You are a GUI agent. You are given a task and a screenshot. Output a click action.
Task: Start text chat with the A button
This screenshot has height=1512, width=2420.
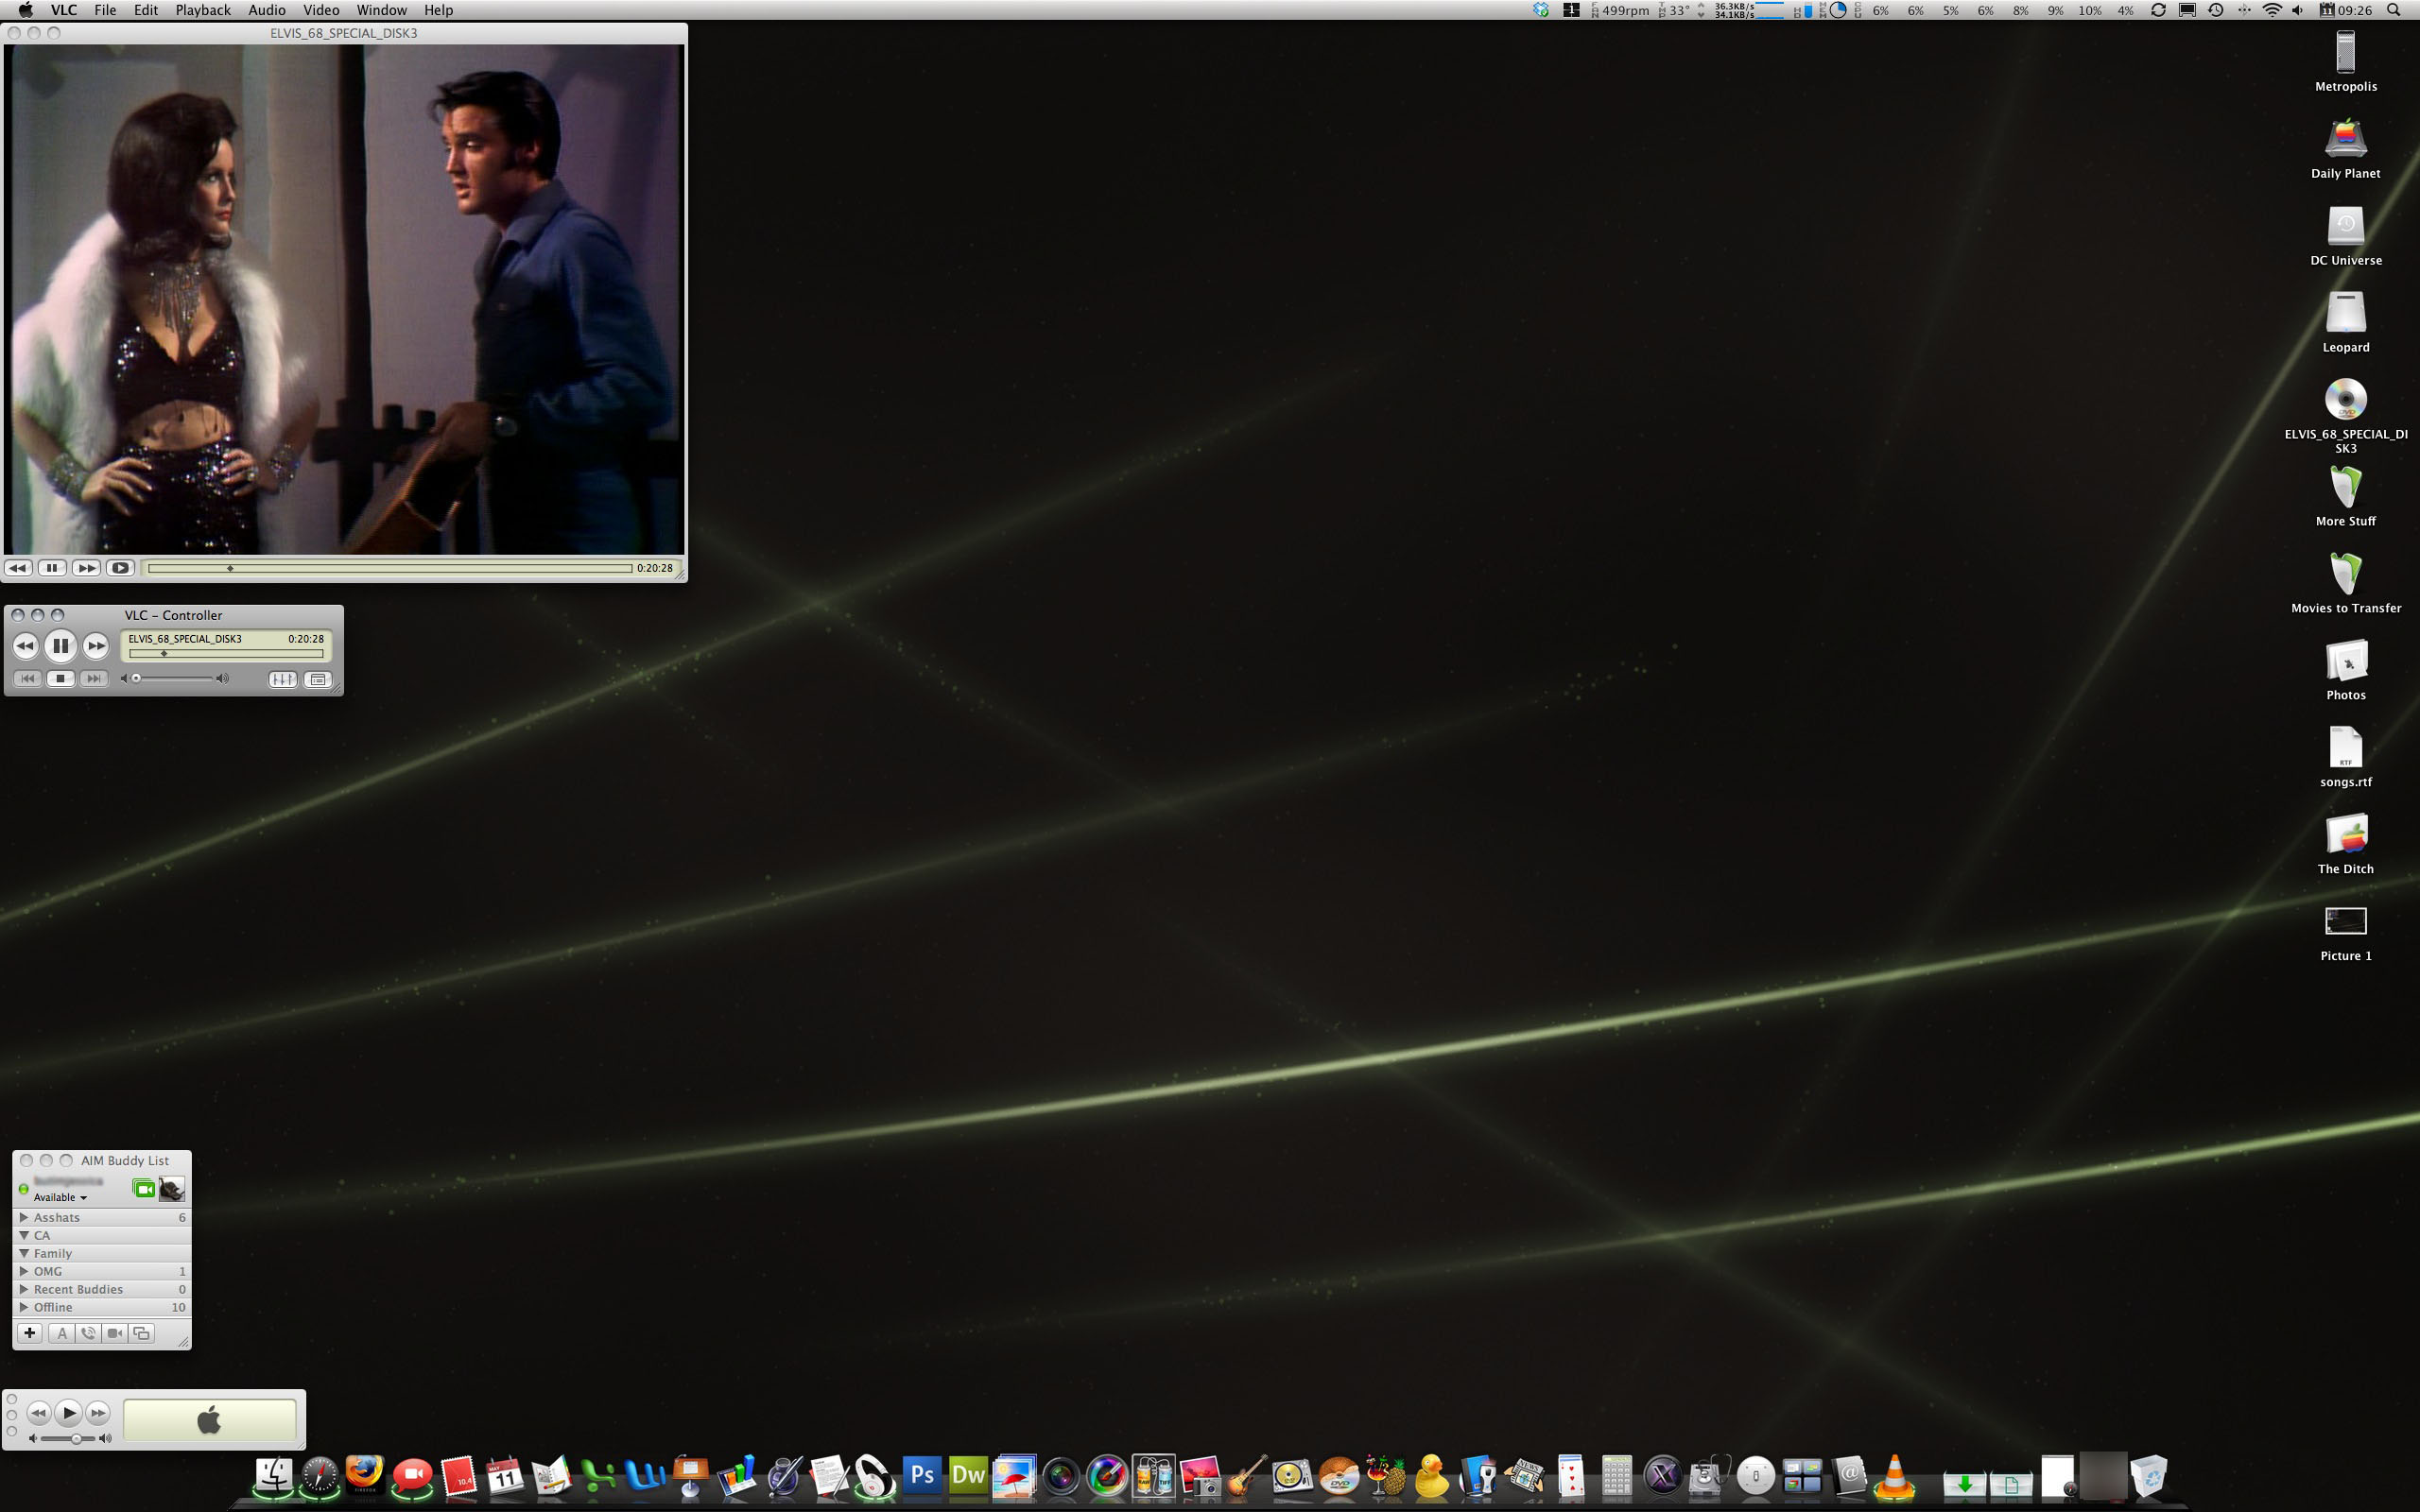tap(62, 1333)
